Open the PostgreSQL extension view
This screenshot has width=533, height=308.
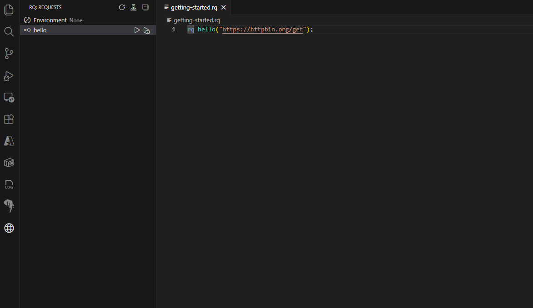coord(9,206)
